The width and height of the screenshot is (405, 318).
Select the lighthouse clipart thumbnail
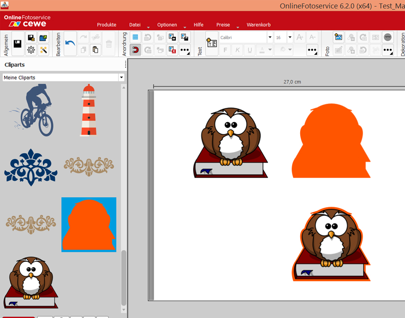(x=89, y=110)
